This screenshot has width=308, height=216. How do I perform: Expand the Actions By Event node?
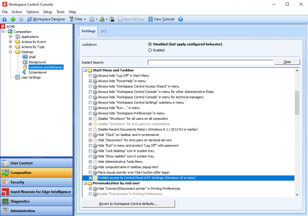tap(10, 42)
